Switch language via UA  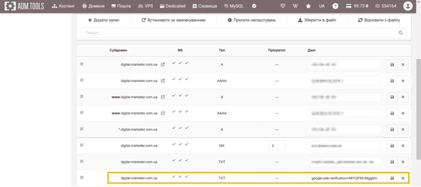click(x=322, y=6)
